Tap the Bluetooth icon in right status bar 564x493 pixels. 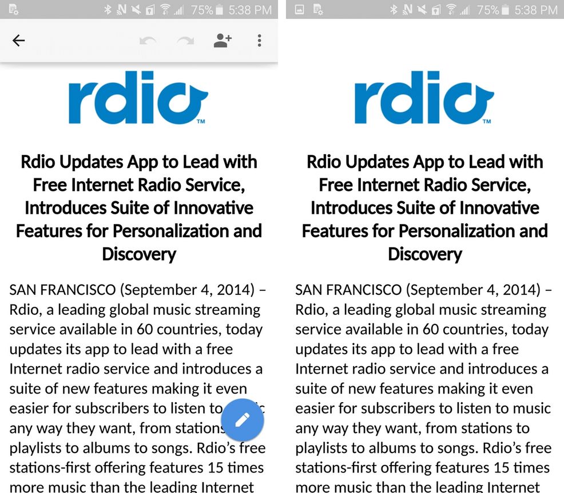click(x=394, y=10)
